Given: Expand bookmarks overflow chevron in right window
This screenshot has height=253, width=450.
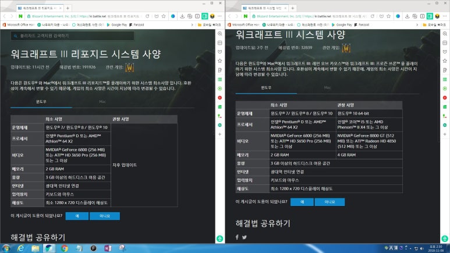Looking at the screenshot, I should click(x=417, y=25).
